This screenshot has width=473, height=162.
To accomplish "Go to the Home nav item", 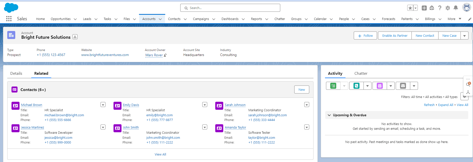I will pos(40,19).
